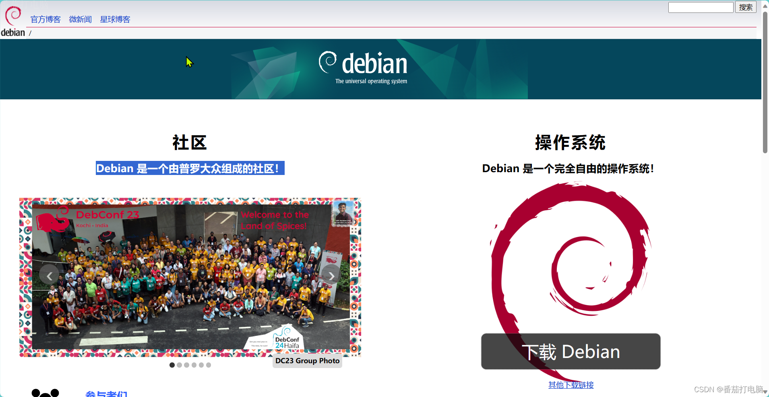Image resolution: width=769 pixels, height=397 pixels.
Task: Click the scrollbar down arrow
Action: click(765, 392)
